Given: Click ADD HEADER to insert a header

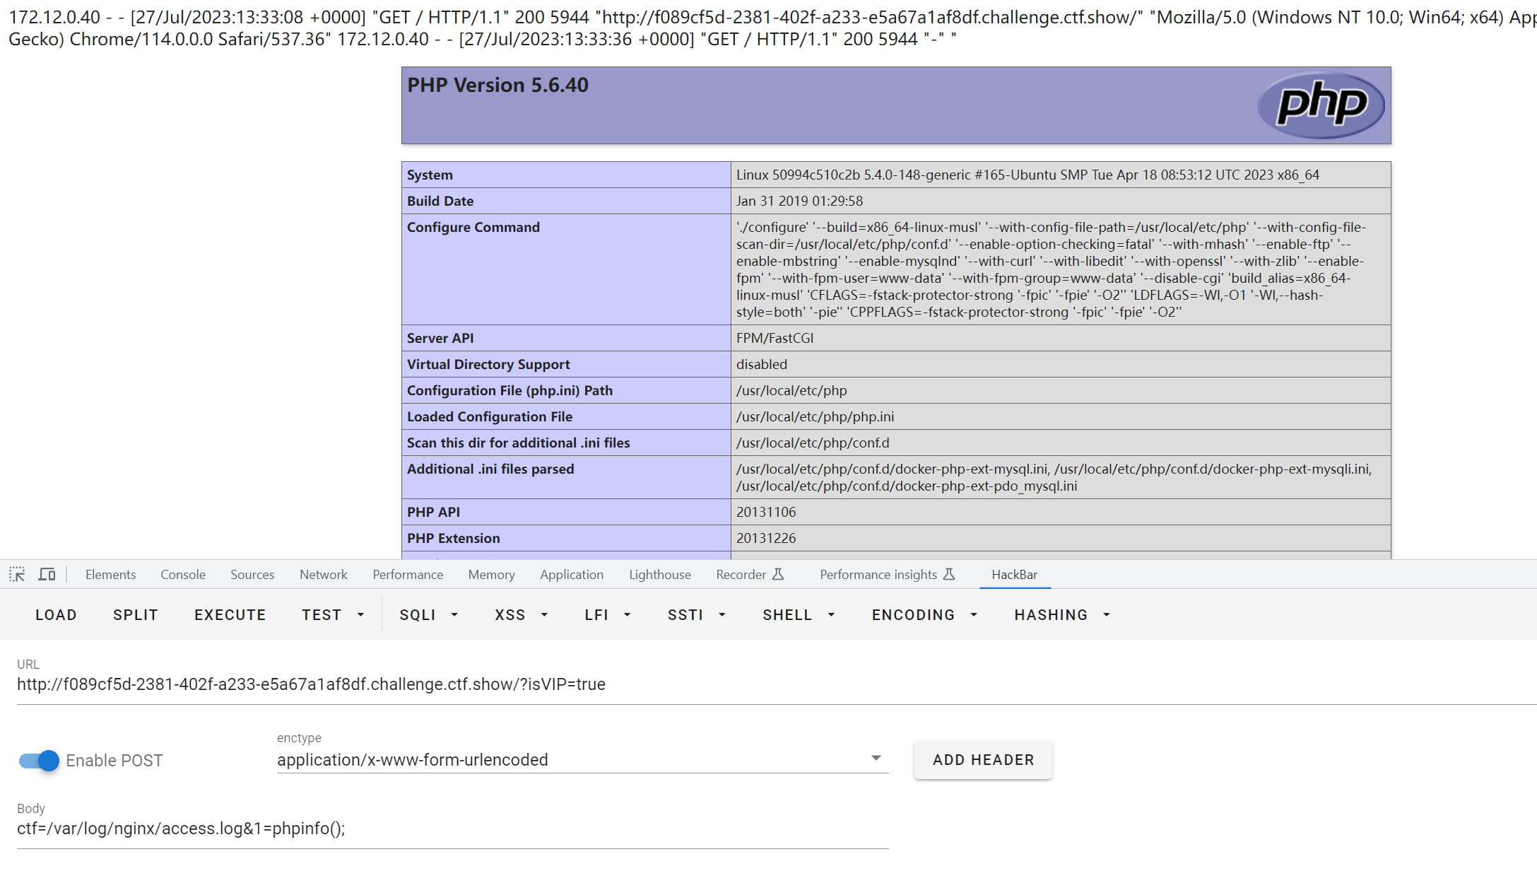Looking at the screenshot, I should pyautogui.click(x=982, y=759).
